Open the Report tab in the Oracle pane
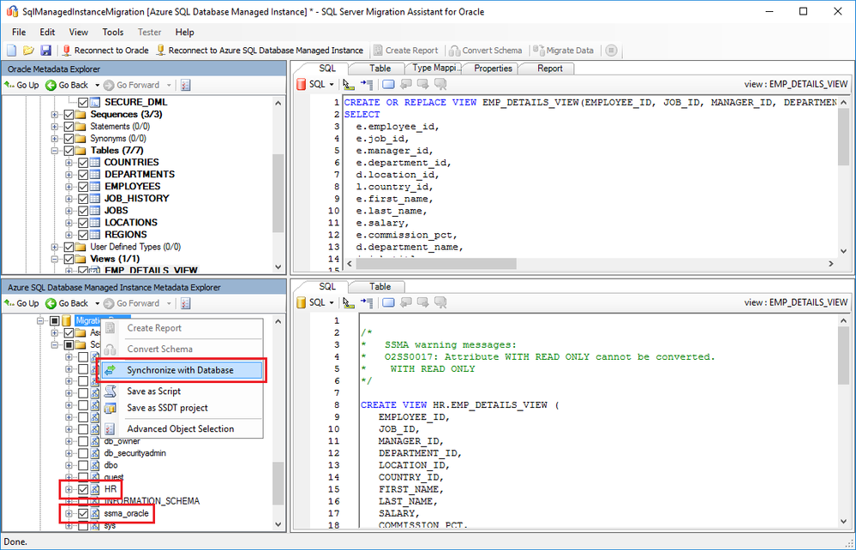856x550 pixels. click(549, 69)
